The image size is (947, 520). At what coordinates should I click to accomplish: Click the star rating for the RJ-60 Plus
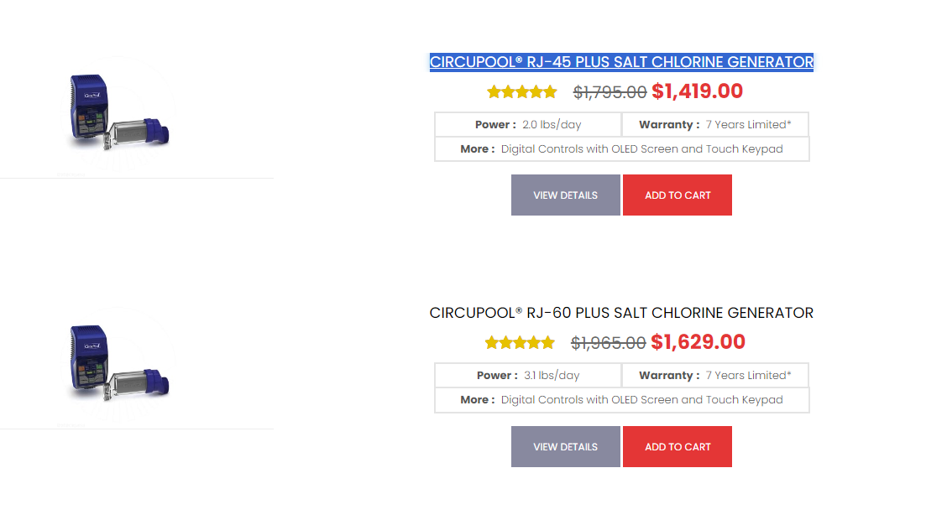point(520,343)
